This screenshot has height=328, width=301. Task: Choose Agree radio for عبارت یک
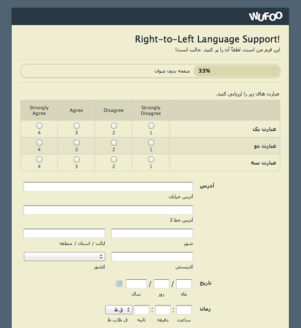click(x=77, y=126)
